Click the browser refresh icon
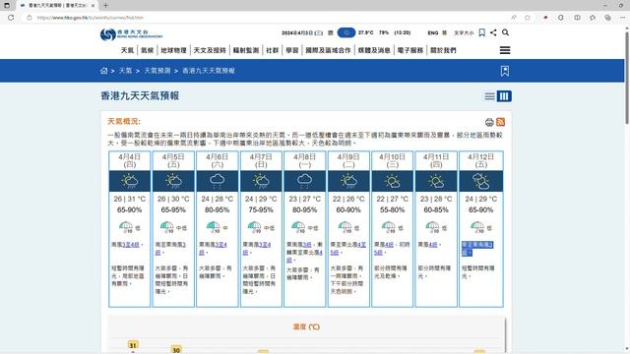The image size is (630, 354). pyautogui.click(x=11, y=18)
